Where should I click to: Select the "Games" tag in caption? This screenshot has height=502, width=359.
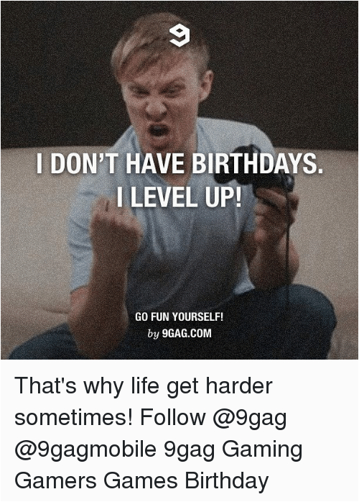[x=141, y=481]
